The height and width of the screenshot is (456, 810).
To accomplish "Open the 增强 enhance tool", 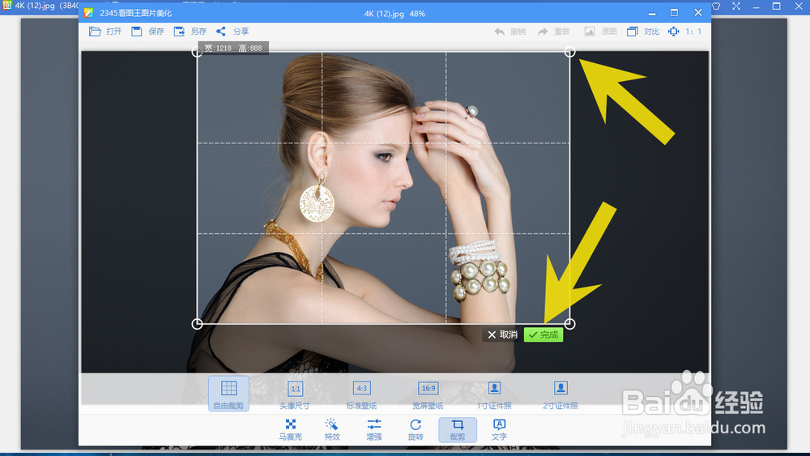I will click(x=374, y=429).
